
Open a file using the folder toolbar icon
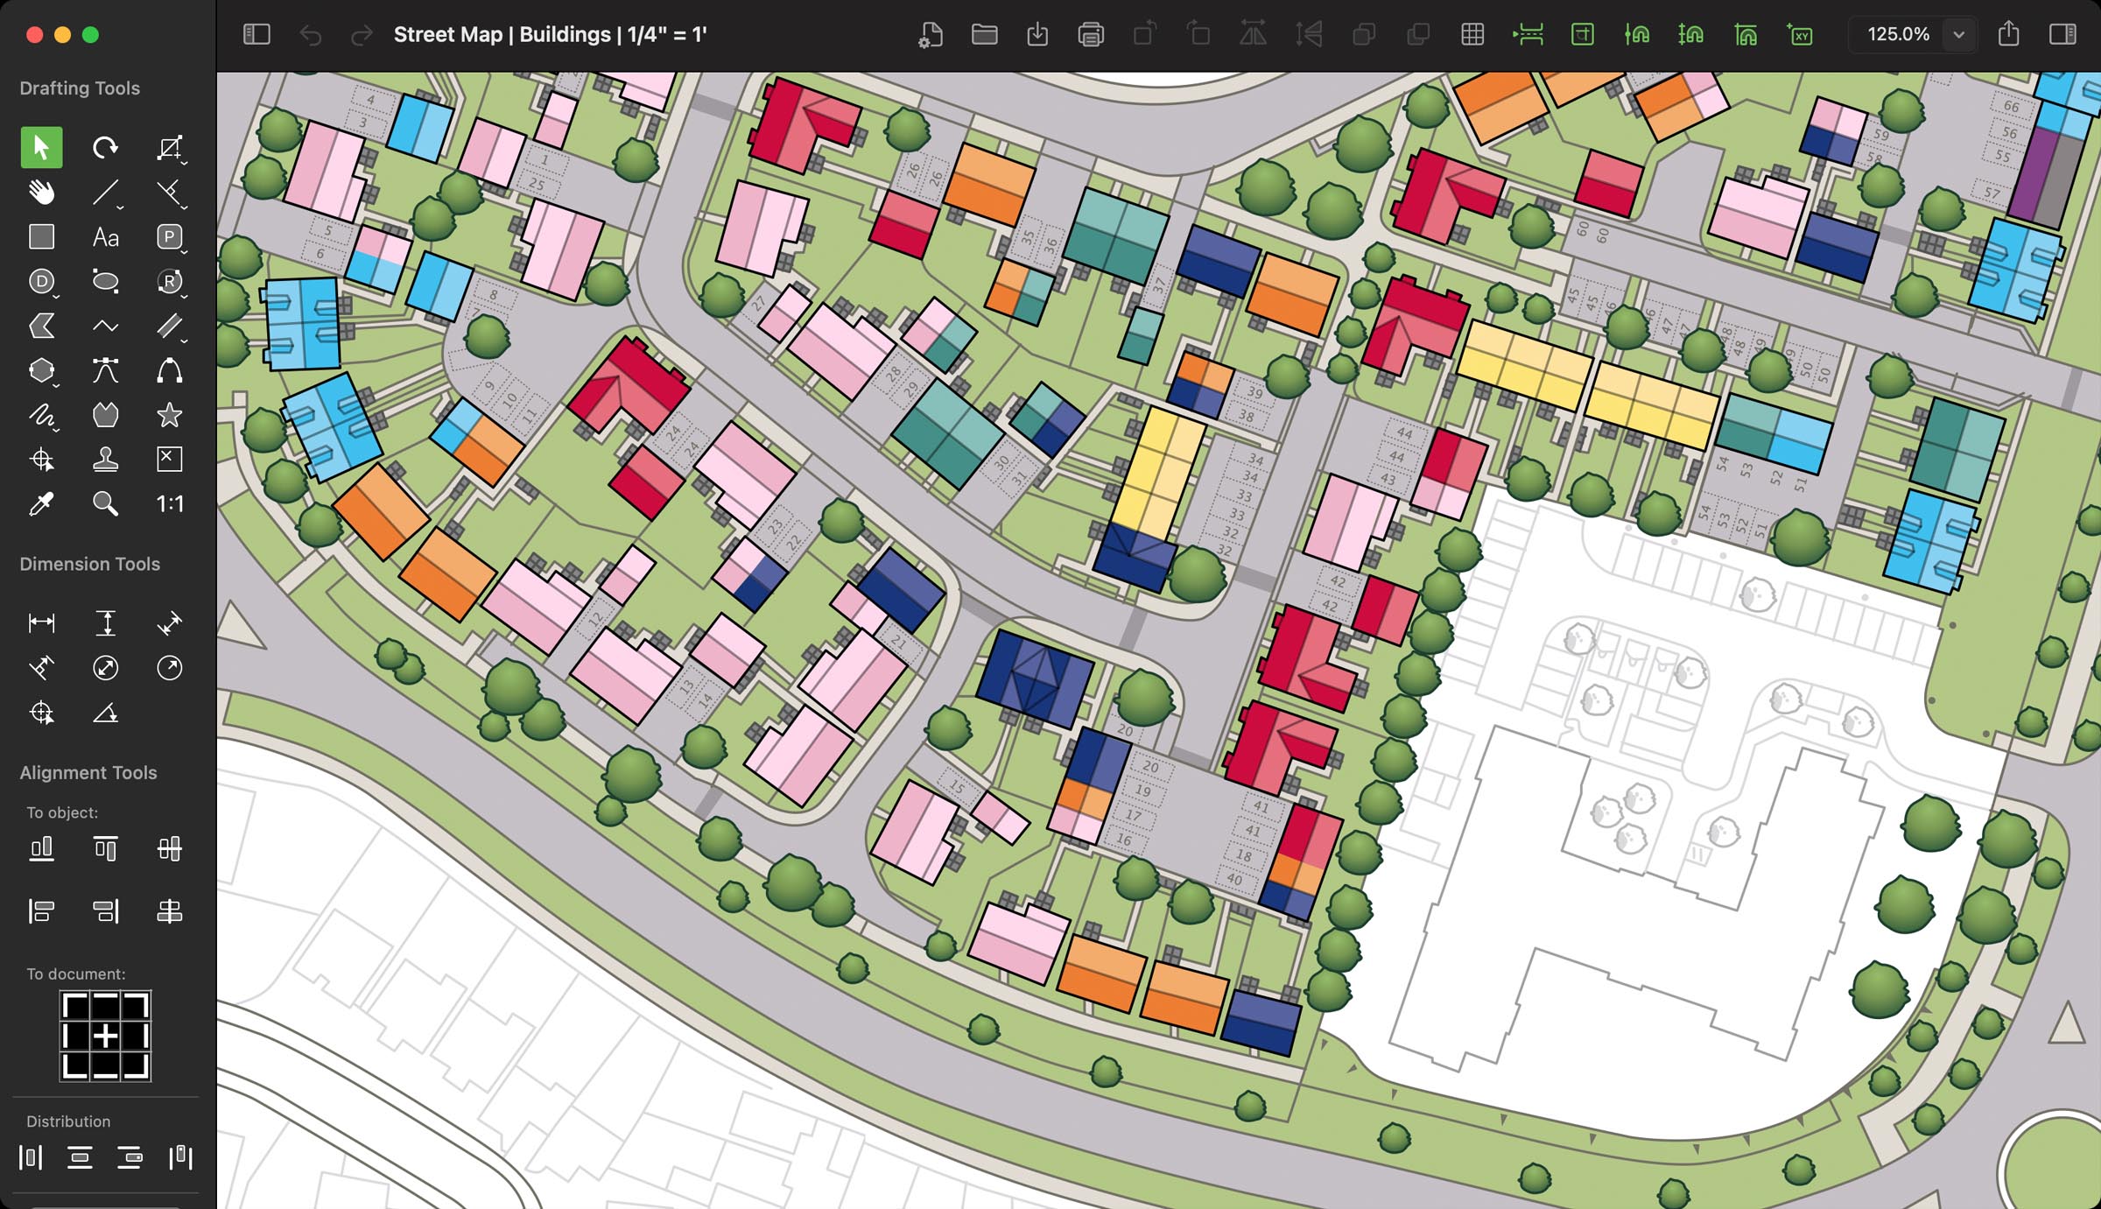click(x=984, y=36)
